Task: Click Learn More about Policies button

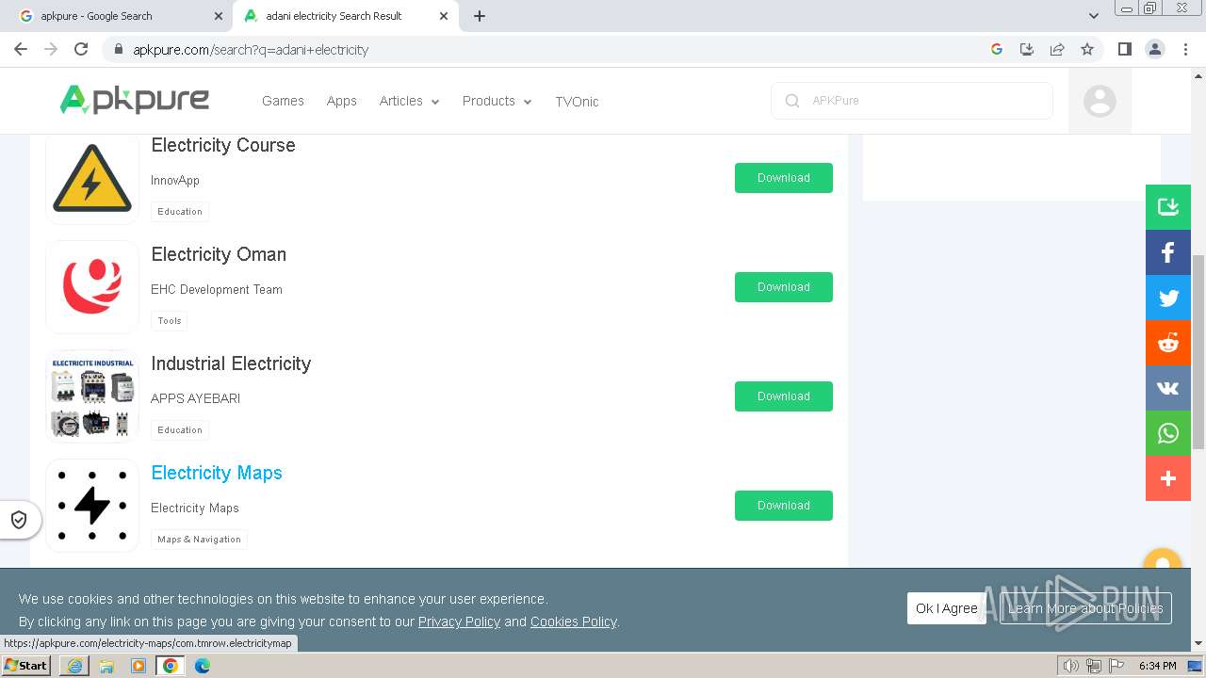Action: (1085, 608)
